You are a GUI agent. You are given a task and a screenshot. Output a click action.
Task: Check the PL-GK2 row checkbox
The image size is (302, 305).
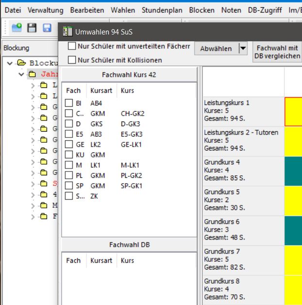tap(69, 175)
